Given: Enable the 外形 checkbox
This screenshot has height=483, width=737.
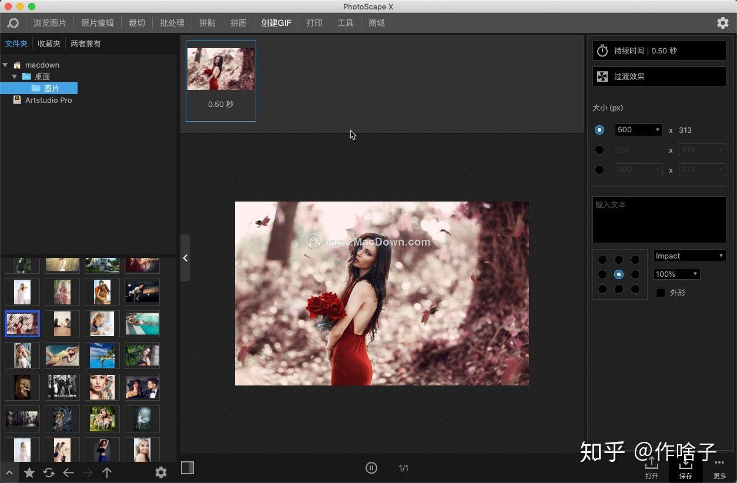Looking at the screenshot, I should [661, 293].
